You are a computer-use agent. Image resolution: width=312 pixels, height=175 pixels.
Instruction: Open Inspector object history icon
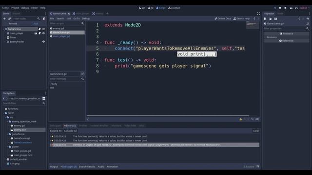(x=308, y=18)
